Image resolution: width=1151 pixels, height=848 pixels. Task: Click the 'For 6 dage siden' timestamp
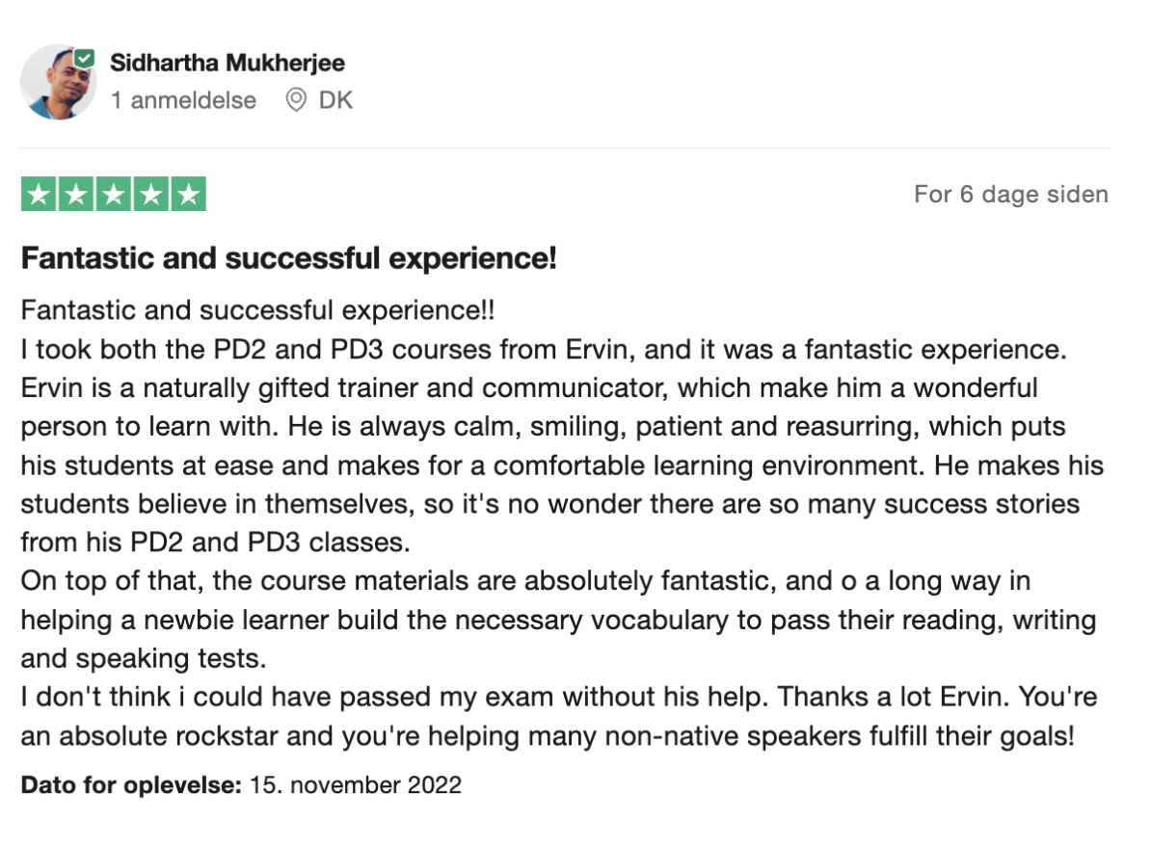(x=1011, y=195)
